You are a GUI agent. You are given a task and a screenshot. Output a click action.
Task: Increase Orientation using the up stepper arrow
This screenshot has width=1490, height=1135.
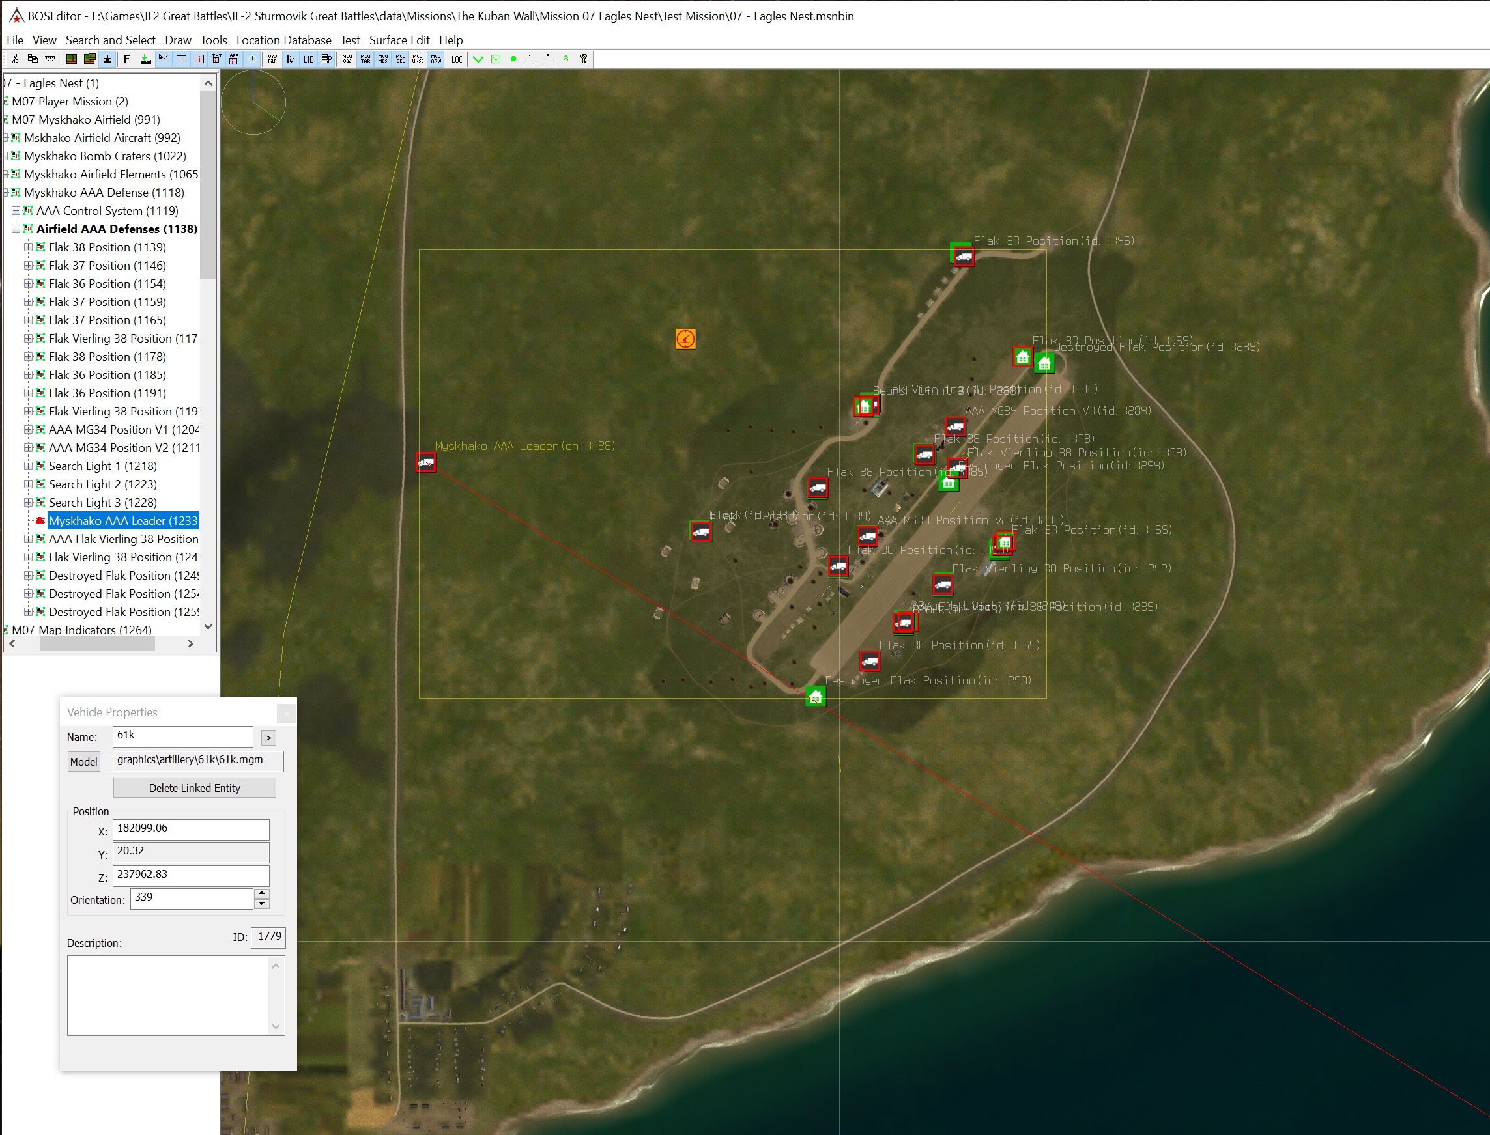pos(263,895)
